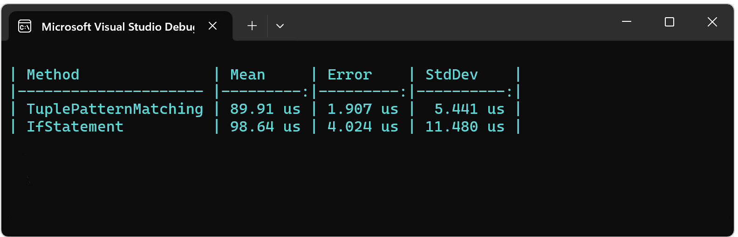
Task: Close the terminal window
Action: [x=712, y=22]
